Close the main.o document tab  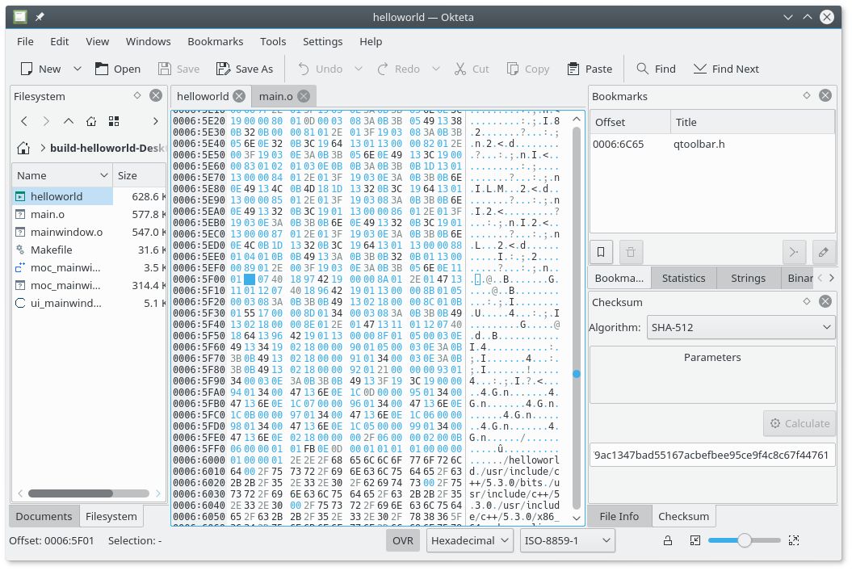click(304, 96)
